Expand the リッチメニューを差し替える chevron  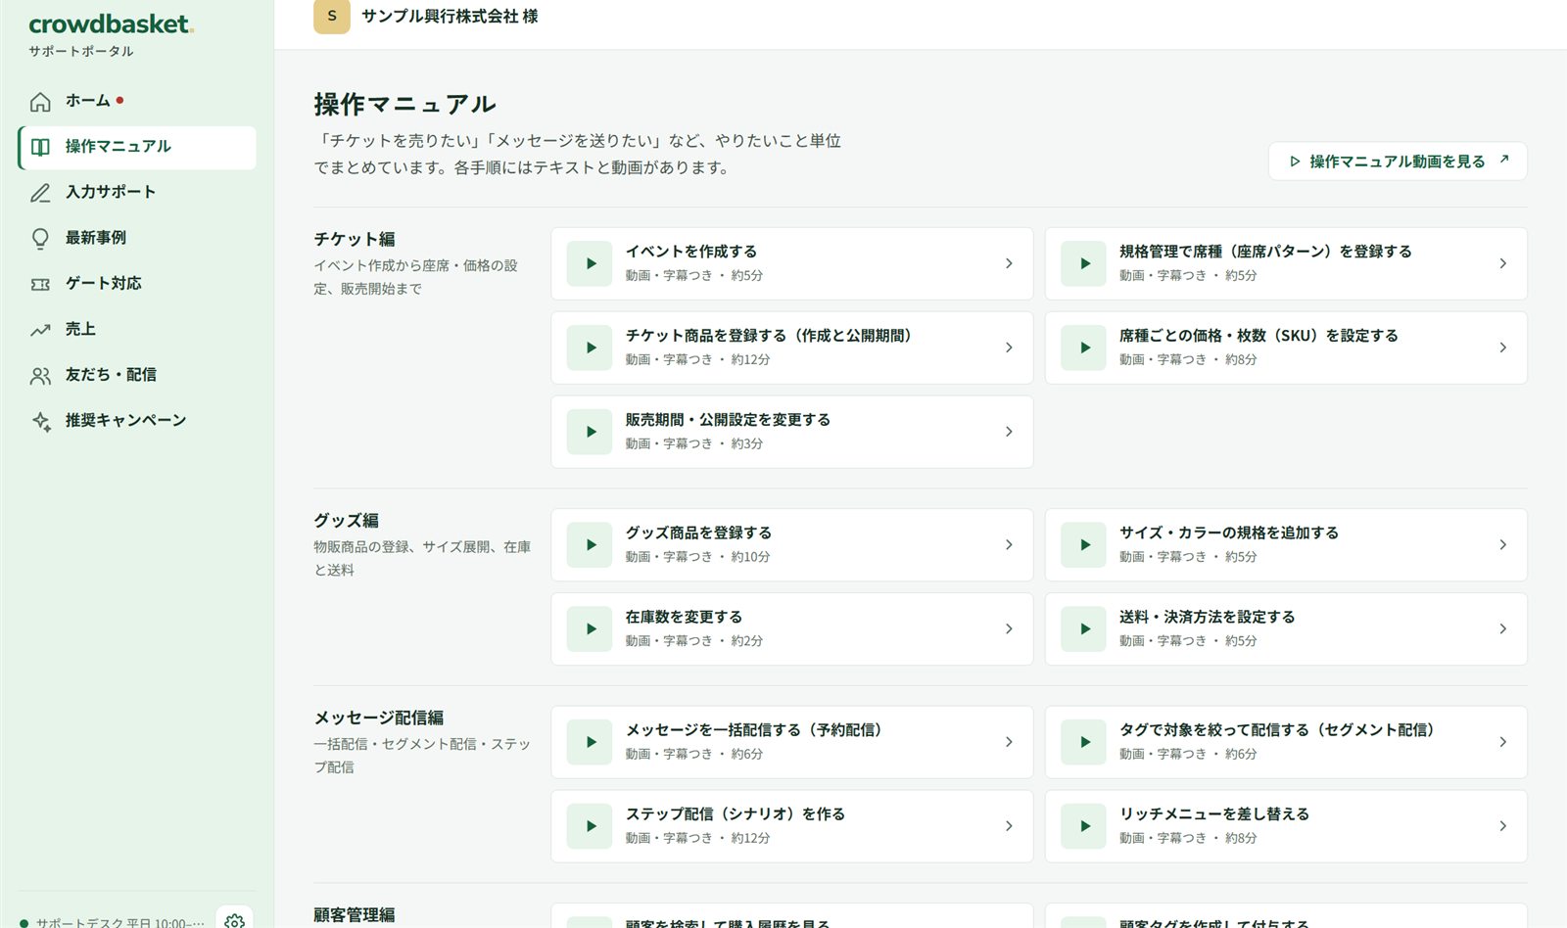[1503, 826]
